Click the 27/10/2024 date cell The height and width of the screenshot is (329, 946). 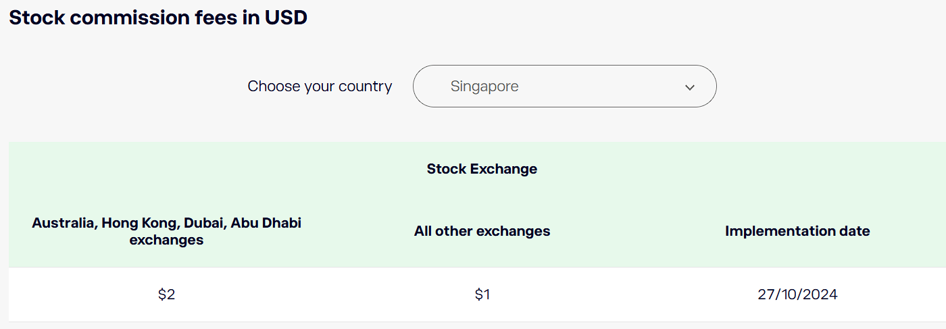(797, 295)
